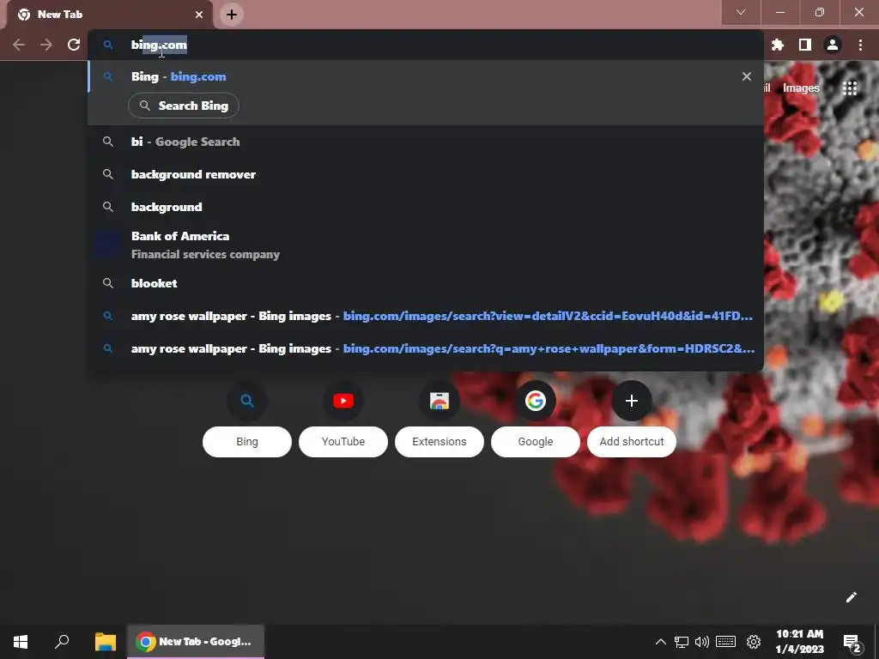
Task: Switch to Chrome New Tab taskbar button
Action: (195, 642)
